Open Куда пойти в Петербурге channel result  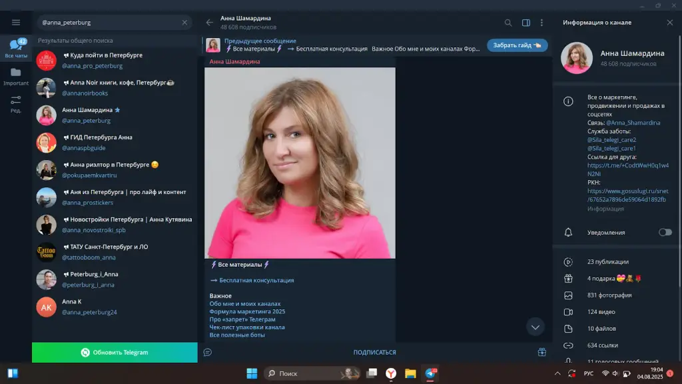pos(115,60)
